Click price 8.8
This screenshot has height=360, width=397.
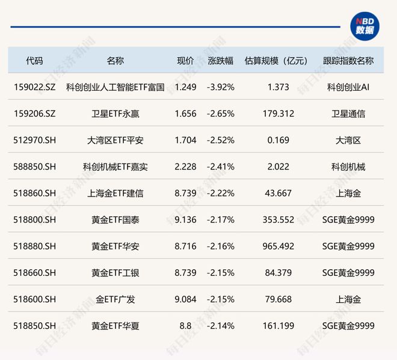(185, 326)
